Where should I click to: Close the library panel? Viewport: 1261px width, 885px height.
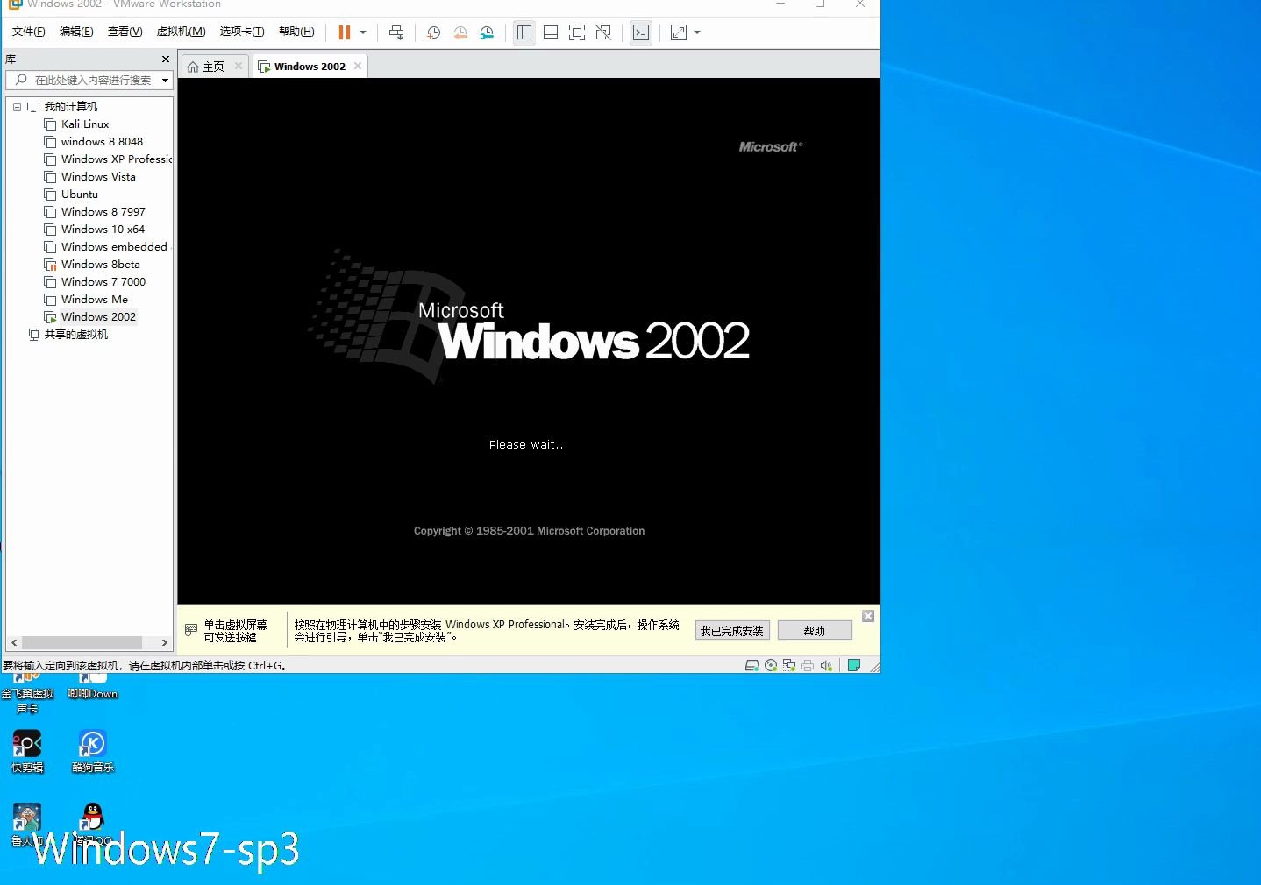point(166,59)
